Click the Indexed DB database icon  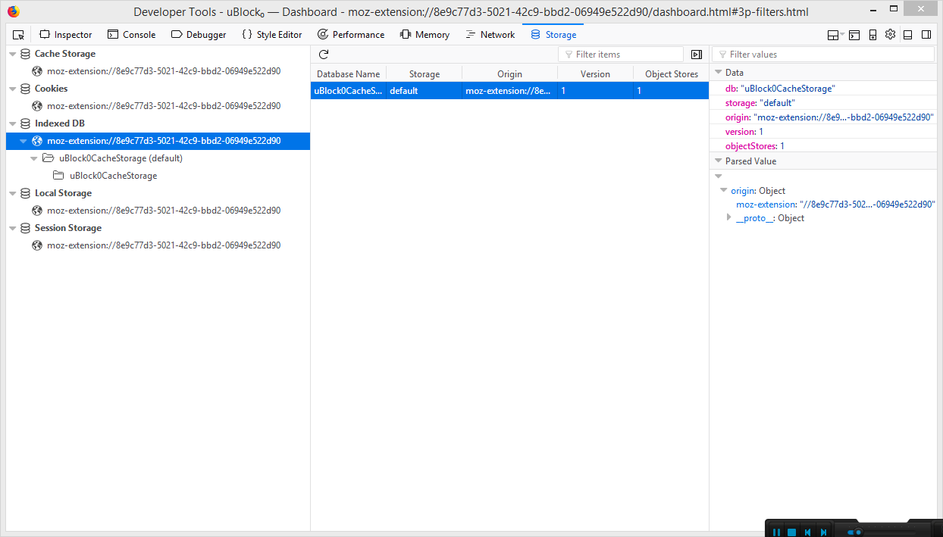pyautogui.click(x=25, y=123)
